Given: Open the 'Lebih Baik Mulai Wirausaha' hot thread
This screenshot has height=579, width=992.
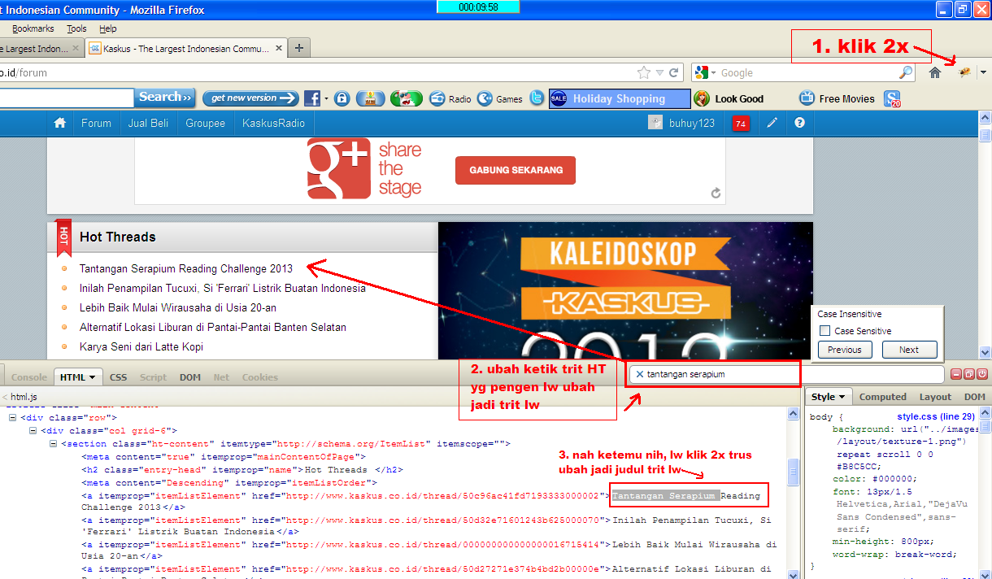Looking at the screenshot, I should (178, 307).
